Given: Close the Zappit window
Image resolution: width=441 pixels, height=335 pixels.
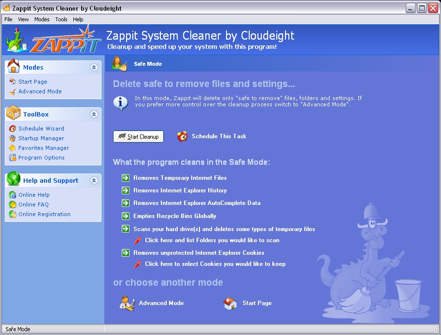Looking at the screenshot, I should pyautogui.click(x=433, y=8).
